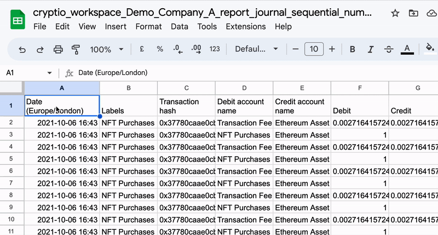
Task: Increase font size with plus
Action: tap(332, 49)
